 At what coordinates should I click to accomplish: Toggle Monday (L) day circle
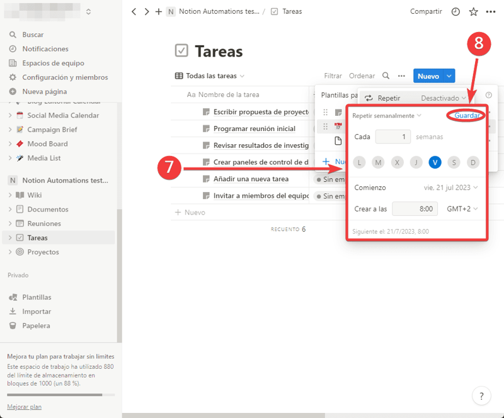point(359,162)
